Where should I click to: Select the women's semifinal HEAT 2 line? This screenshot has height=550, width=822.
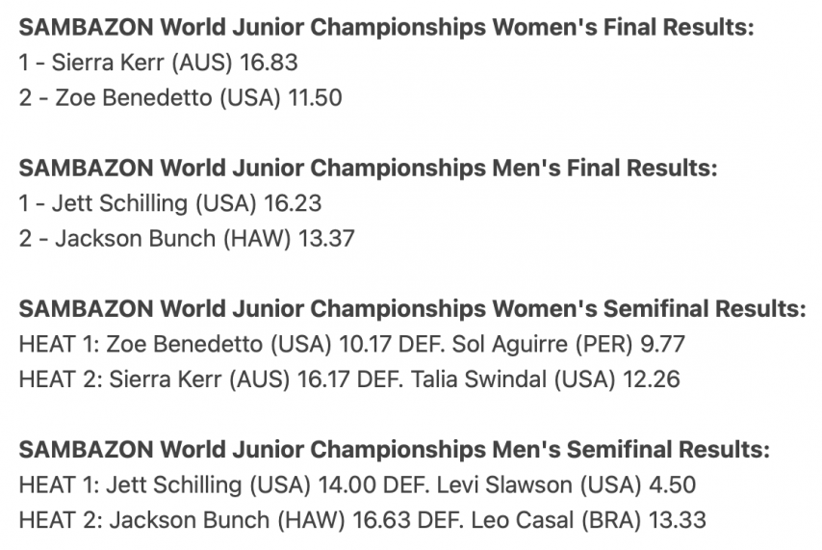(x=349, y=380)
